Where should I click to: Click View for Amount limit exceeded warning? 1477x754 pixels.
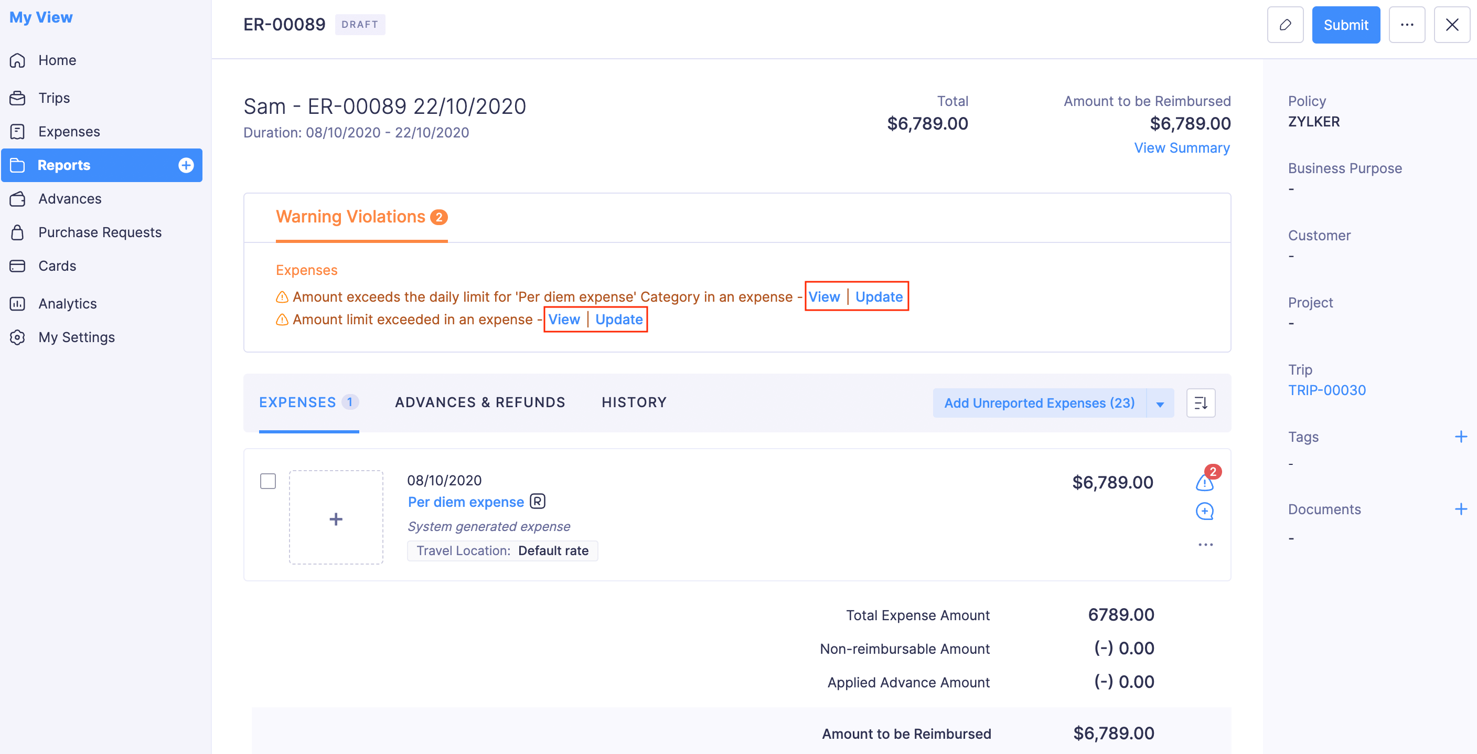tap(564, 320)
